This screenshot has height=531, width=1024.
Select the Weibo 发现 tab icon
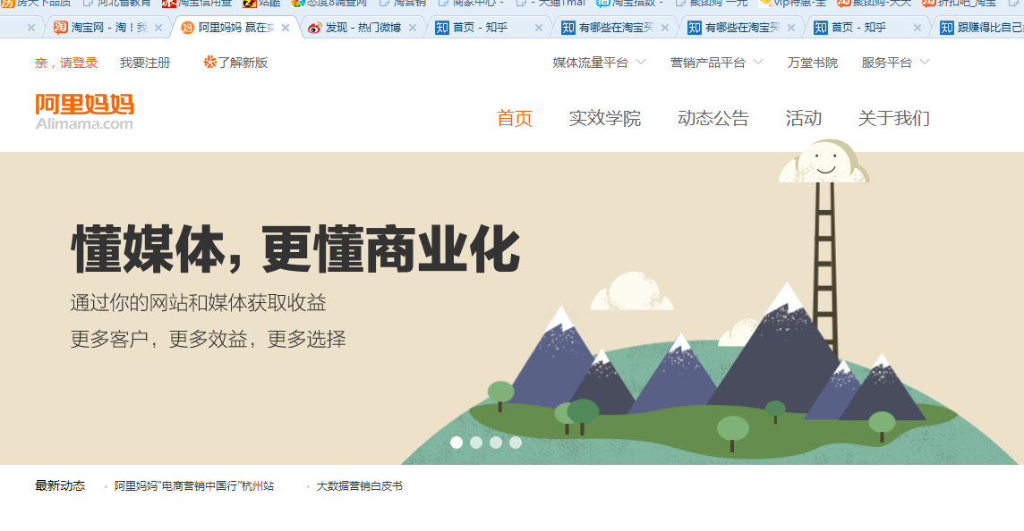coord(315,28)
